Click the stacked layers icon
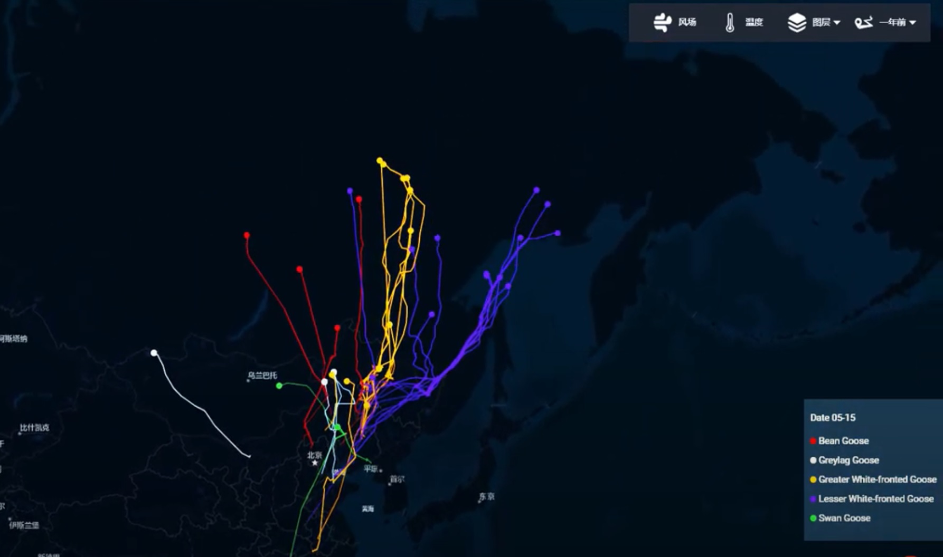 coord(797,23)
